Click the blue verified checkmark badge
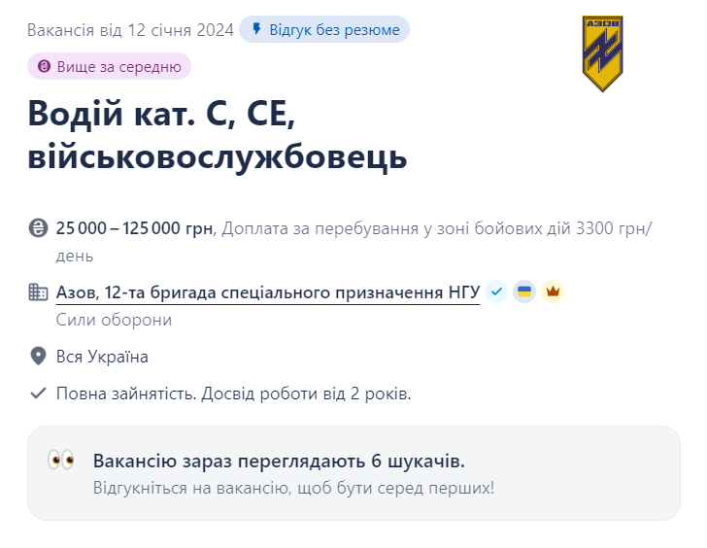Screen dimensions: 707x548 (x=497, y=291)
